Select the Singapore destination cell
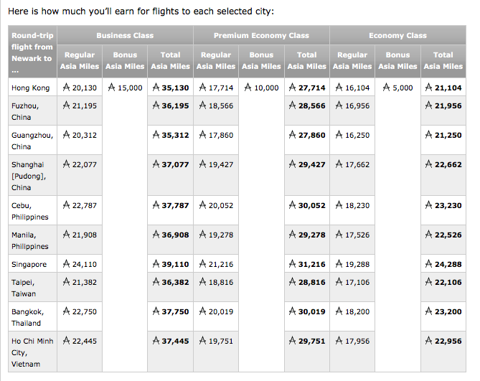This screenshot has width=480, height=381. (x=29, y=264)
